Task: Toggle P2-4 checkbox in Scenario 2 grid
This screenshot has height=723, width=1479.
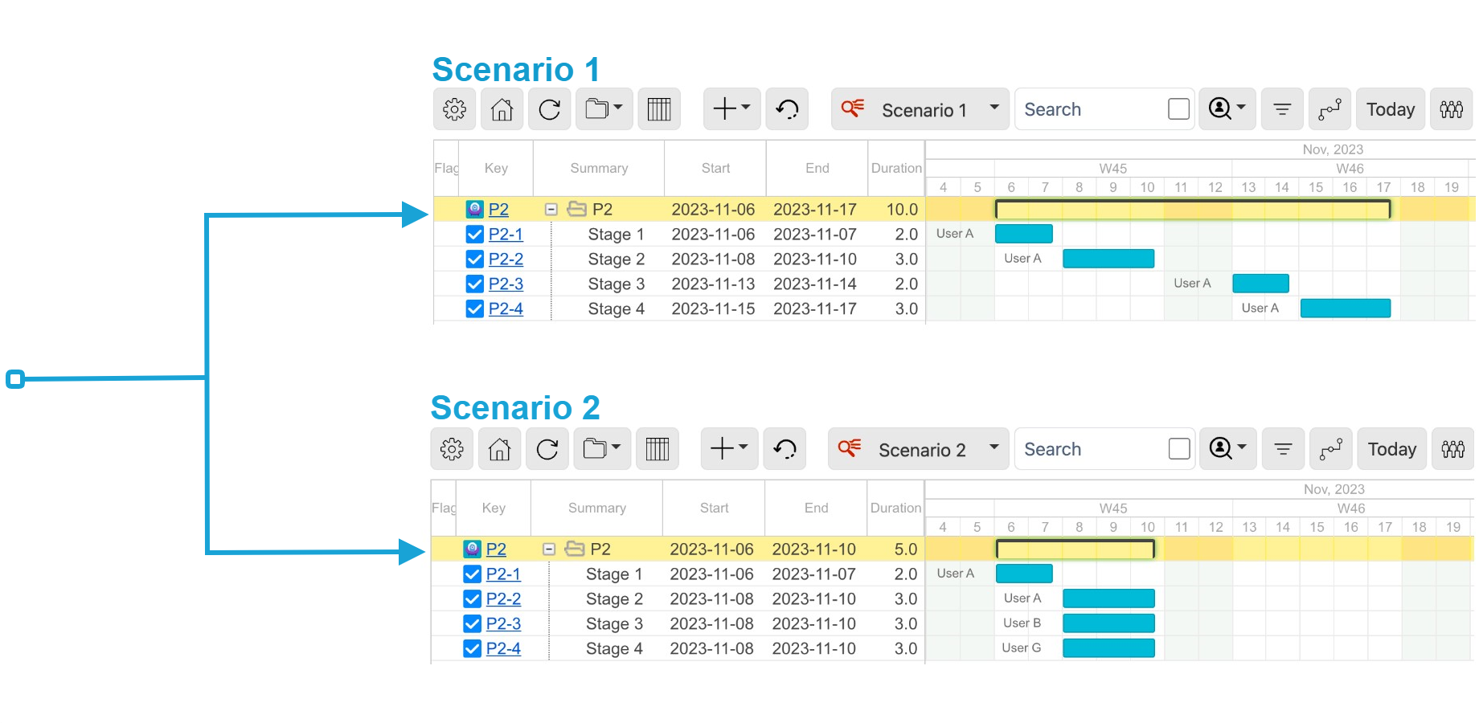Action: point(473,649)
